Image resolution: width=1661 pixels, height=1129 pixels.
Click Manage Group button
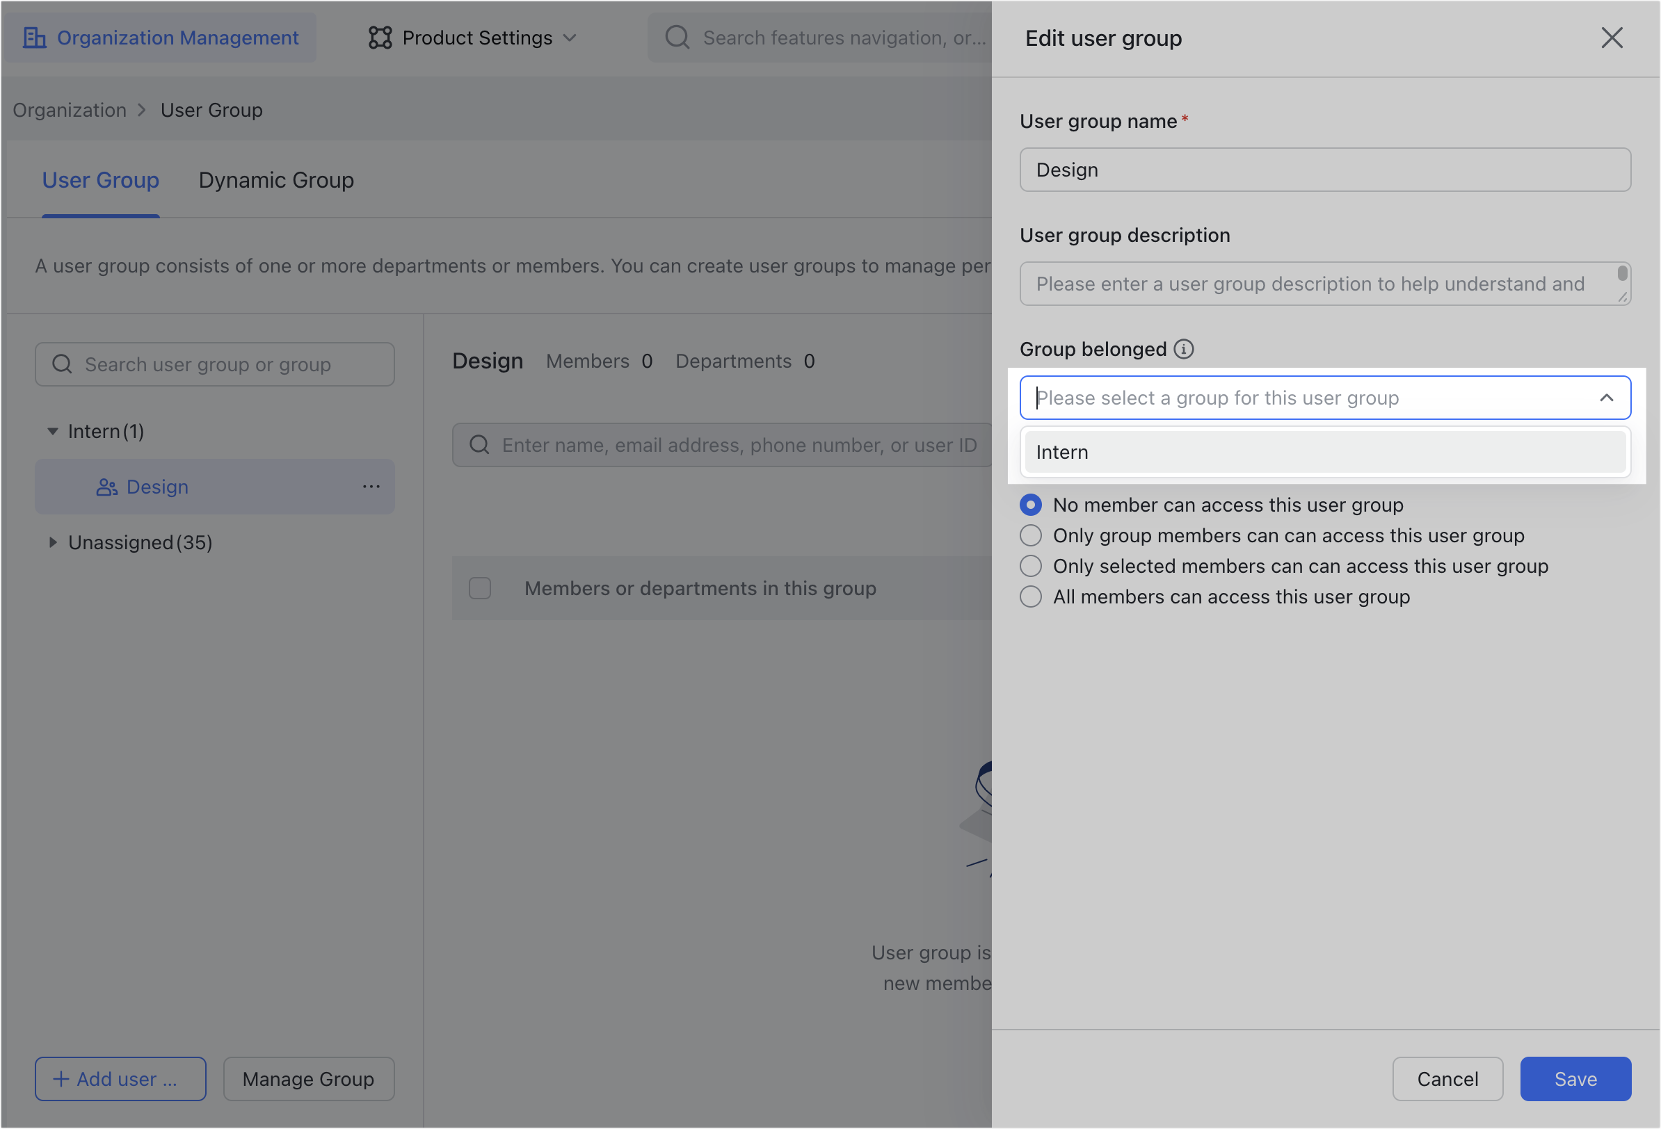(308, 1078)
